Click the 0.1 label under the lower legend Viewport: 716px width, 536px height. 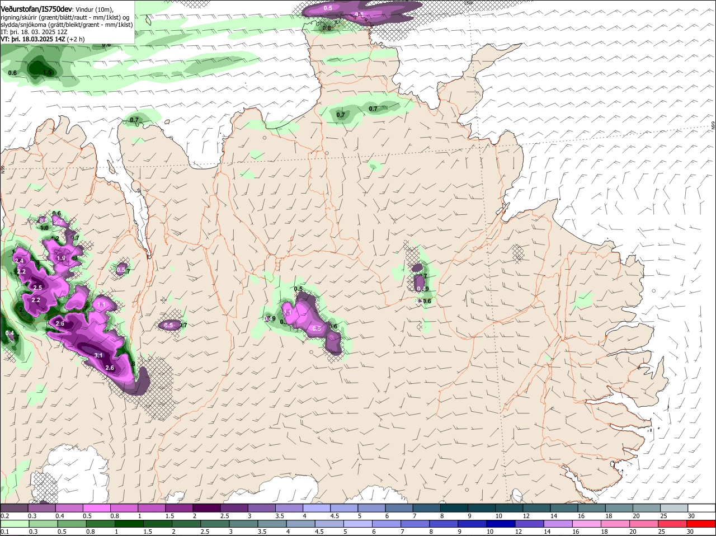[x=4, y=532]
